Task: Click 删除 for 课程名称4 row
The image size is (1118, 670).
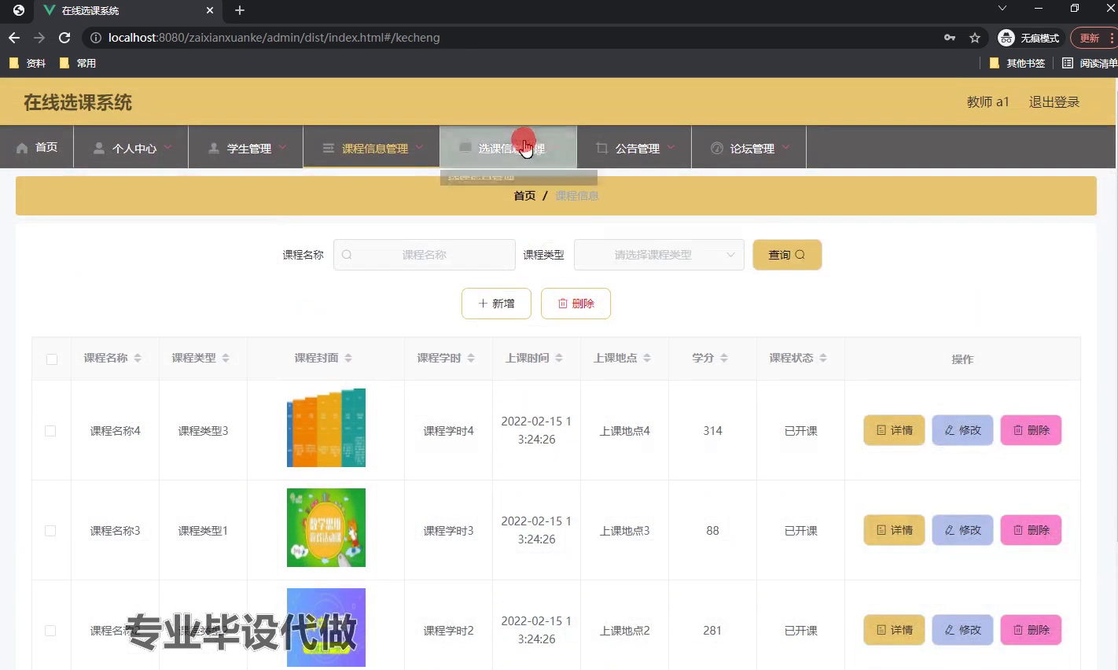Action: click(x=1032, y=430)
